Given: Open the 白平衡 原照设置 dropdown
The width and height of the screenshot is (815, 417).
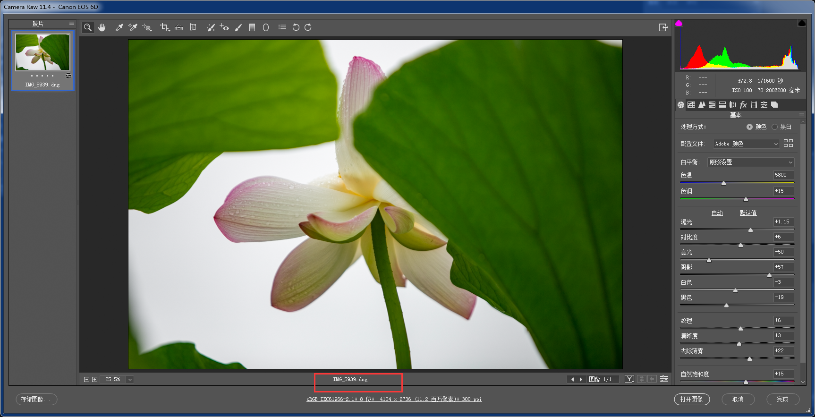Looking at the screenshot, I should pyautogui.click(x=751, y=162).
